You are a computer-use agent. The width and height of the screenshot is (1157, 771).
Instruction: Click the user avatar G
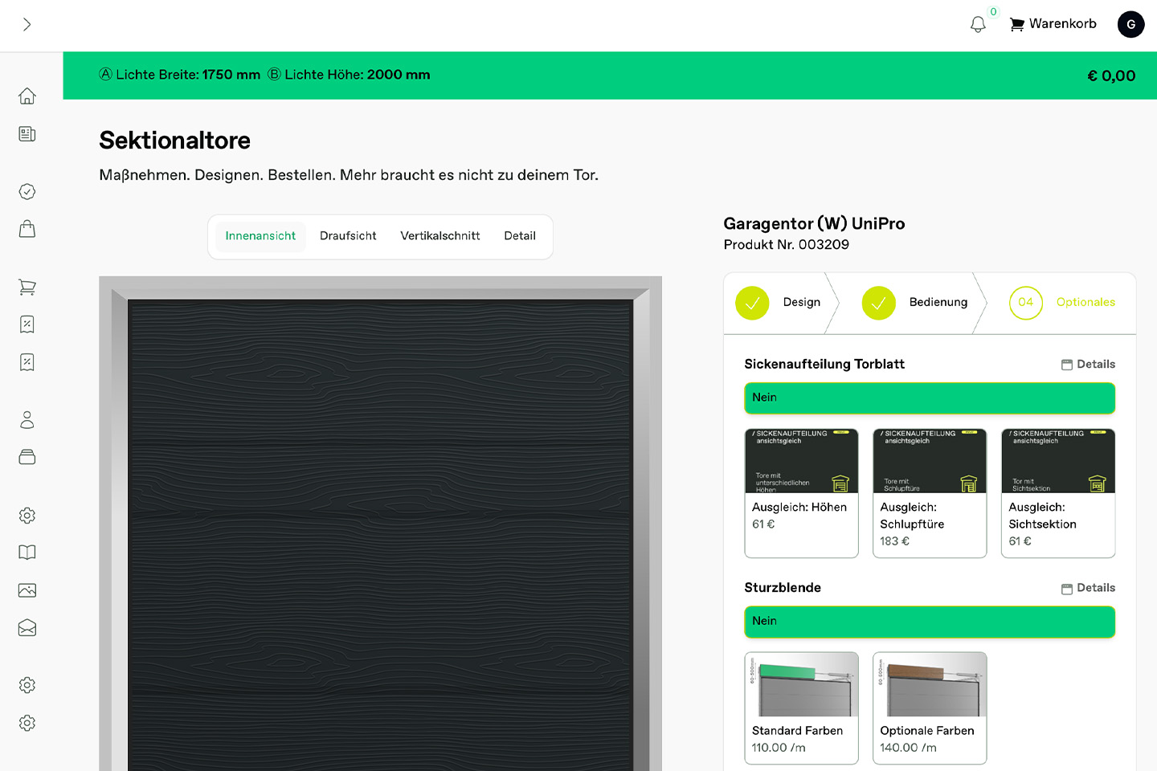[1130, 24]
